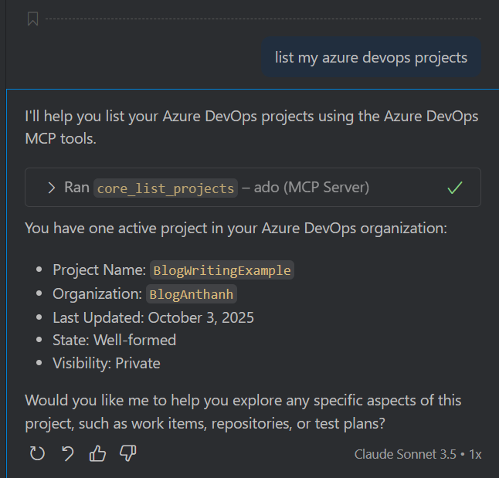Retry the response with the refresh icon
The width and height of the screenshot is (499, 478).
click(37, 453)
